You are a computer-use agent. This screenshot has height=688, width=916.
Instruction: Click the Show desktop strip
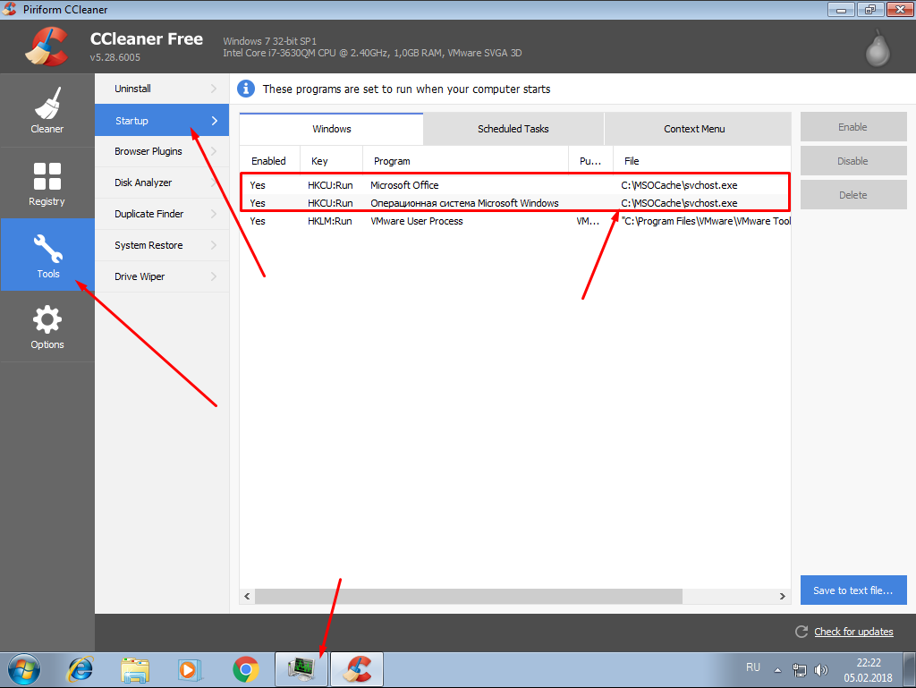909,669
